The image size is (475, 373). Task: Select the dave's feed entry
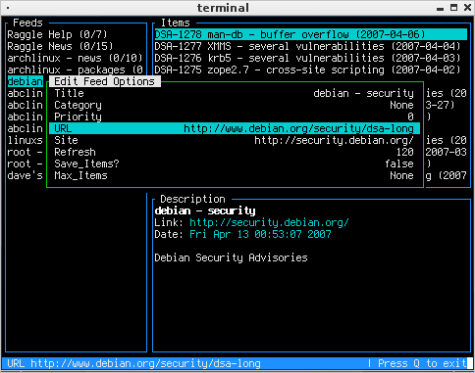tap(26, 175)
